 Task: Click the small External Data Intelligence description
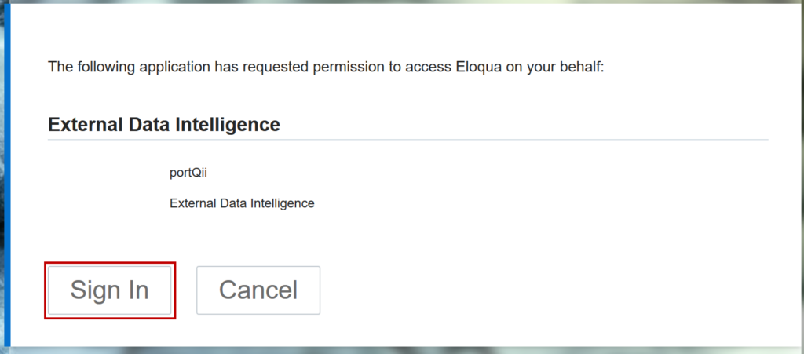click(x=242, y=203)
